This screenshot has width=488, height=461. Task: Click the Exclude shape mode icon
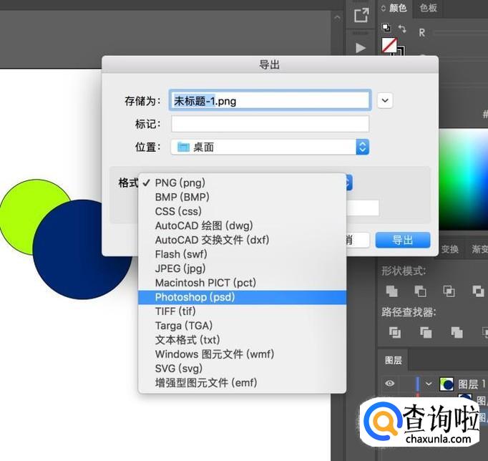478,291
